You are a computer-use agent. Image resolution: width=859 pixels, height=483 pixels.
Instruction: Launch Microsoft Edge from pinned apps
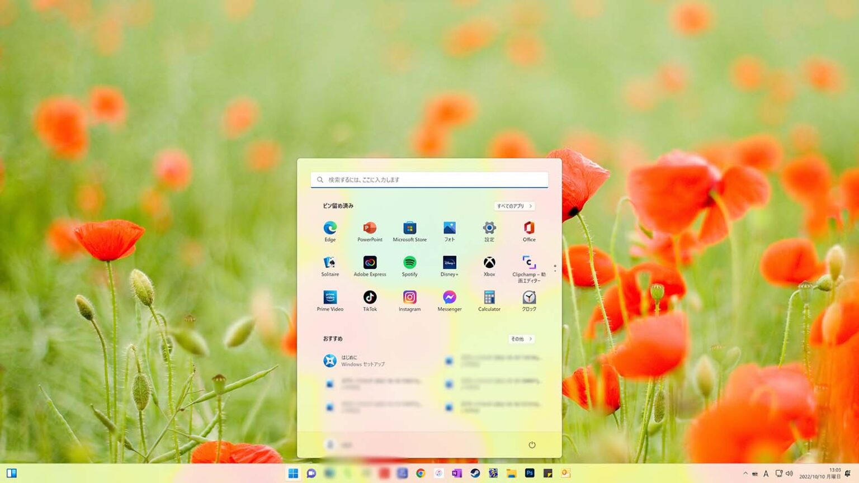point(329,229)
